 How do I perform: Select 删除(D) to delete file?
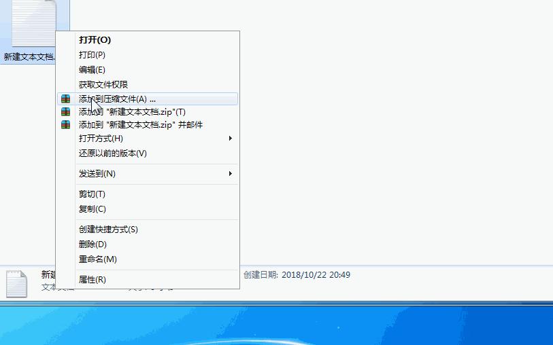click(x=148, y=244)
